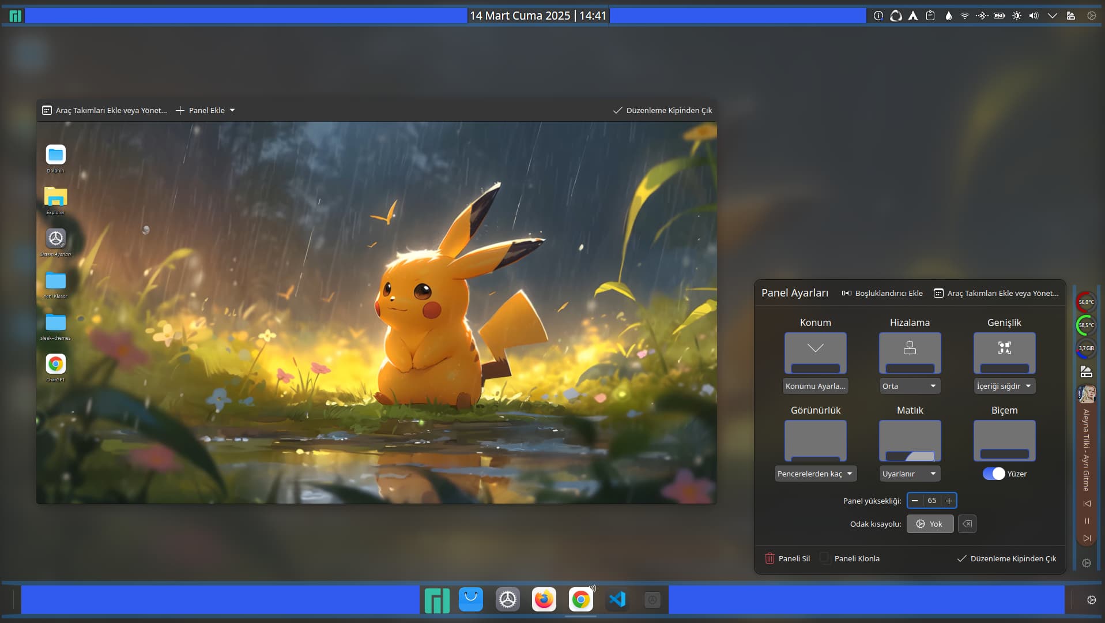
Task: Select the ChatGPT desktop icon
Action: [55, 368]
